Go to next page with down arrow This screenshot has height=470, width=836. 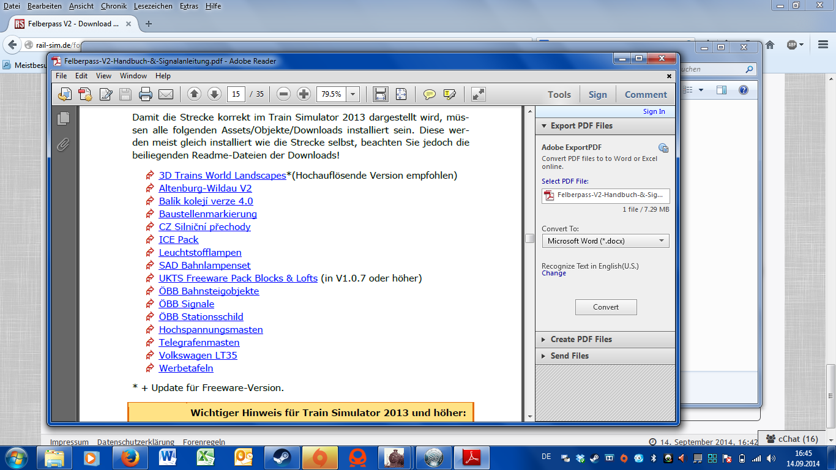[214, 94]
